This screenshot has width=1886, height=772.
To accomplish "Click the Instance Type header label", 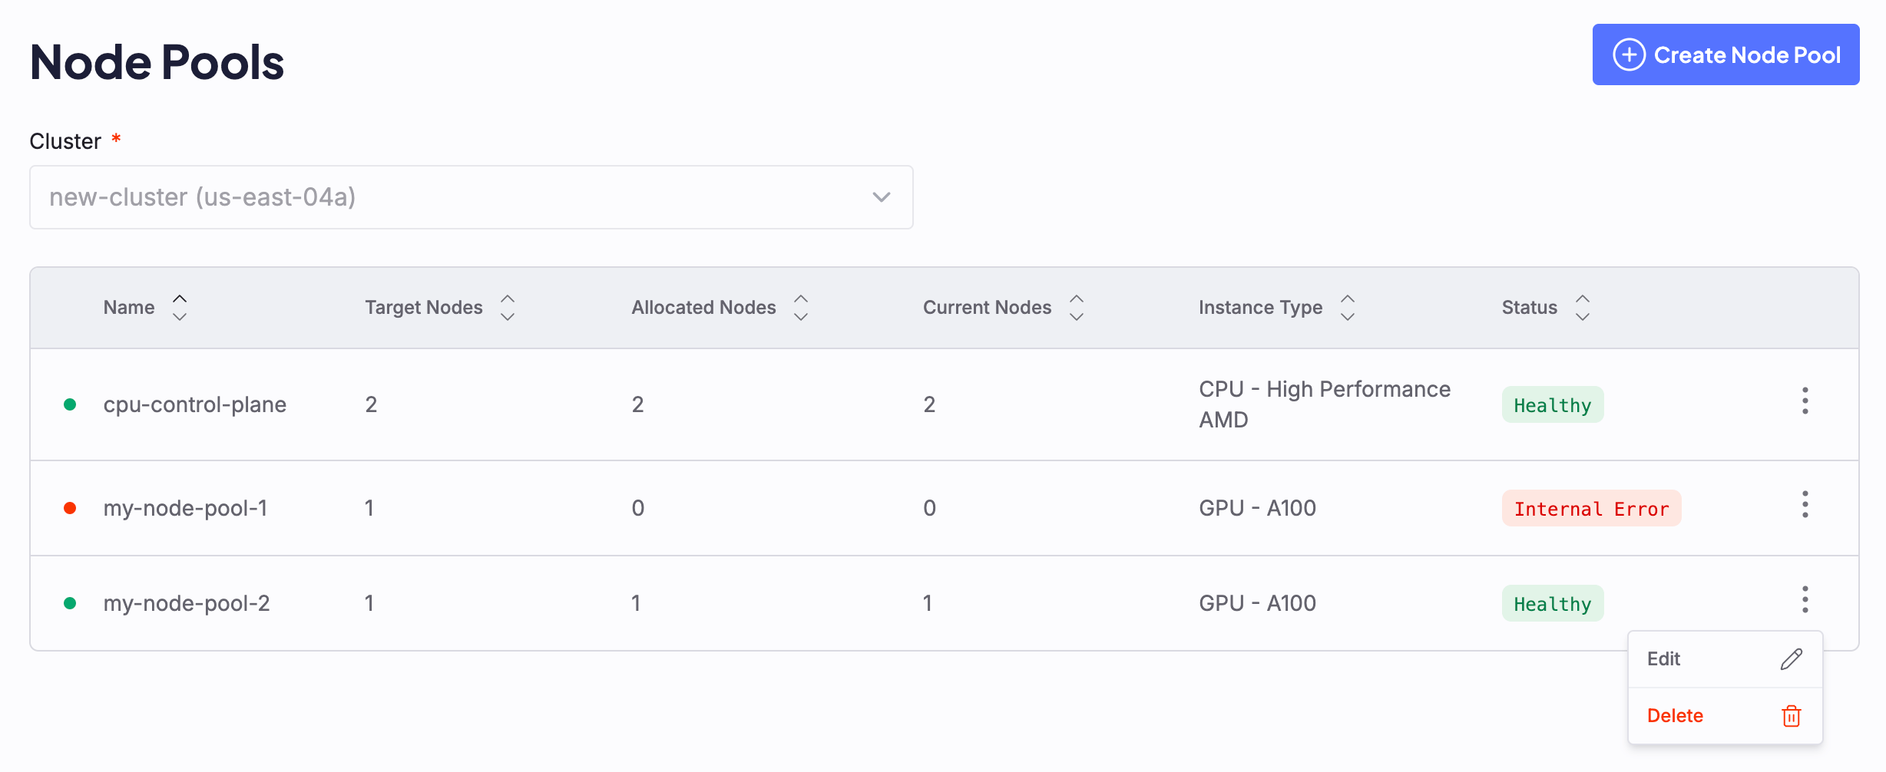I will (1261, 308).
